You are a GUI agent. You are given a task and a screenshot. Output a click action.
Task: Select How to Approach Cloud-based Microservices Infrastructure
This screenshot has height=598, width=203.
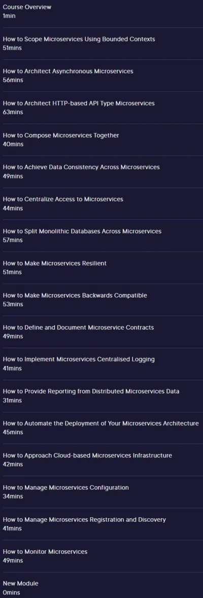point(101,460)
